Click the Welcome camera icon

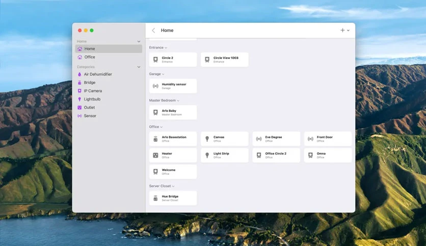(155, 172)
